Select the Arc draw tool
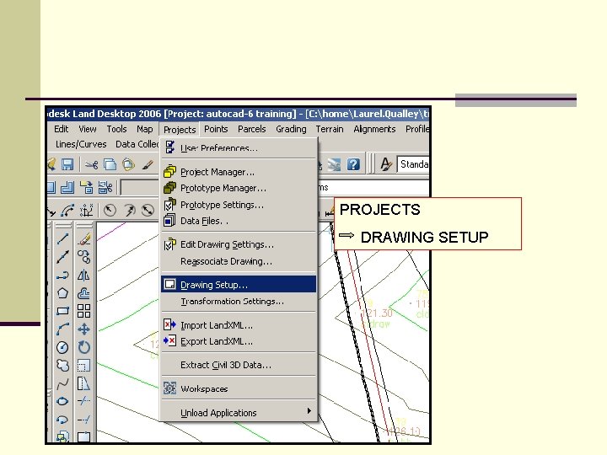The width and height of the screenshot is (607, 455). point(62,329)
